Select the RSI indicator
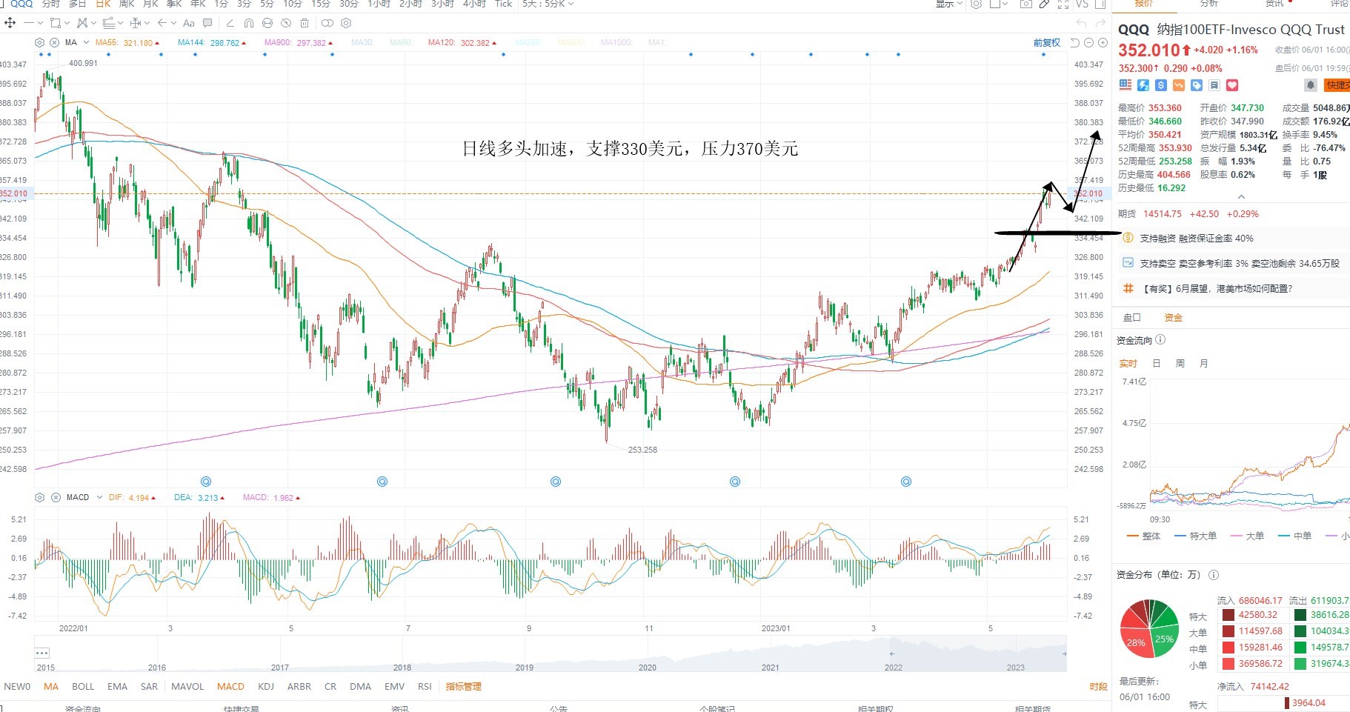Image resolution: width=1350 pixels, height=712 pixels. click(425, 687)
